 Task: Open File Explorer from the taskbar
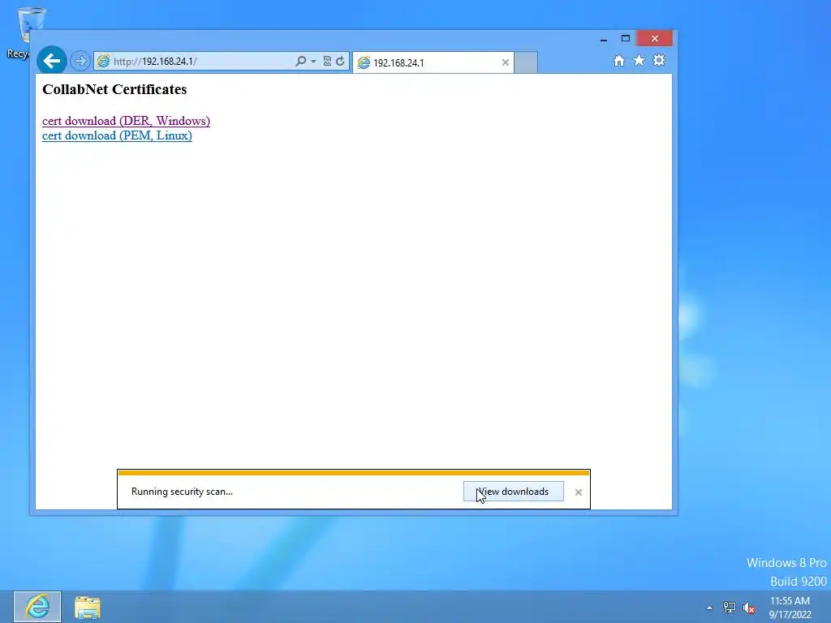coord(88,607)
